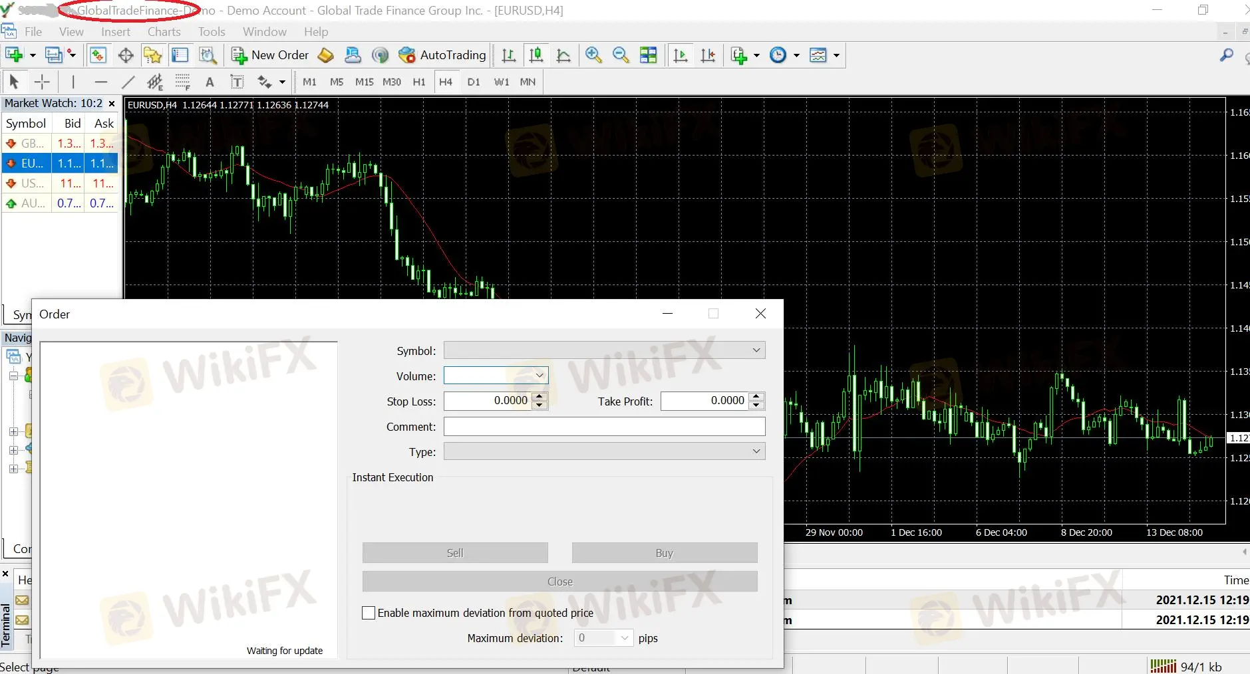Select the text label 'A' tool
The width and height of the screenshot is (1250, 674).
click(x=210, y=82)
